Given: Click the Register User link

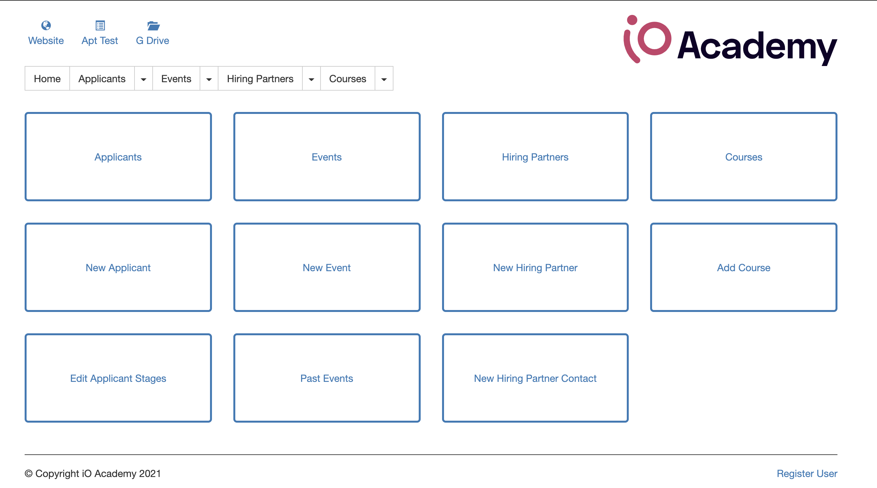Looking at the screenshot, I should pos(807,473).
